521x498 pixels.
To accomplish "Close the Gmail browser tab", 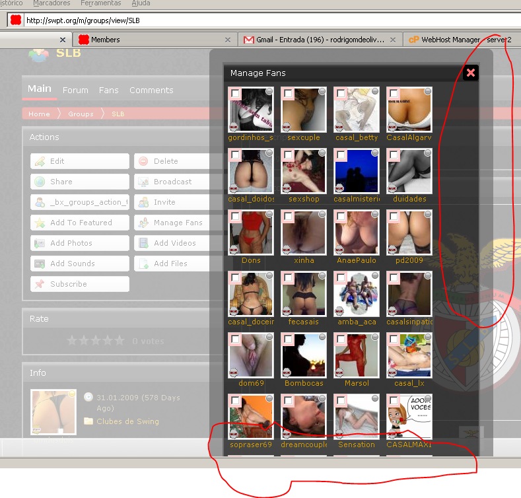I will [393, 40].
